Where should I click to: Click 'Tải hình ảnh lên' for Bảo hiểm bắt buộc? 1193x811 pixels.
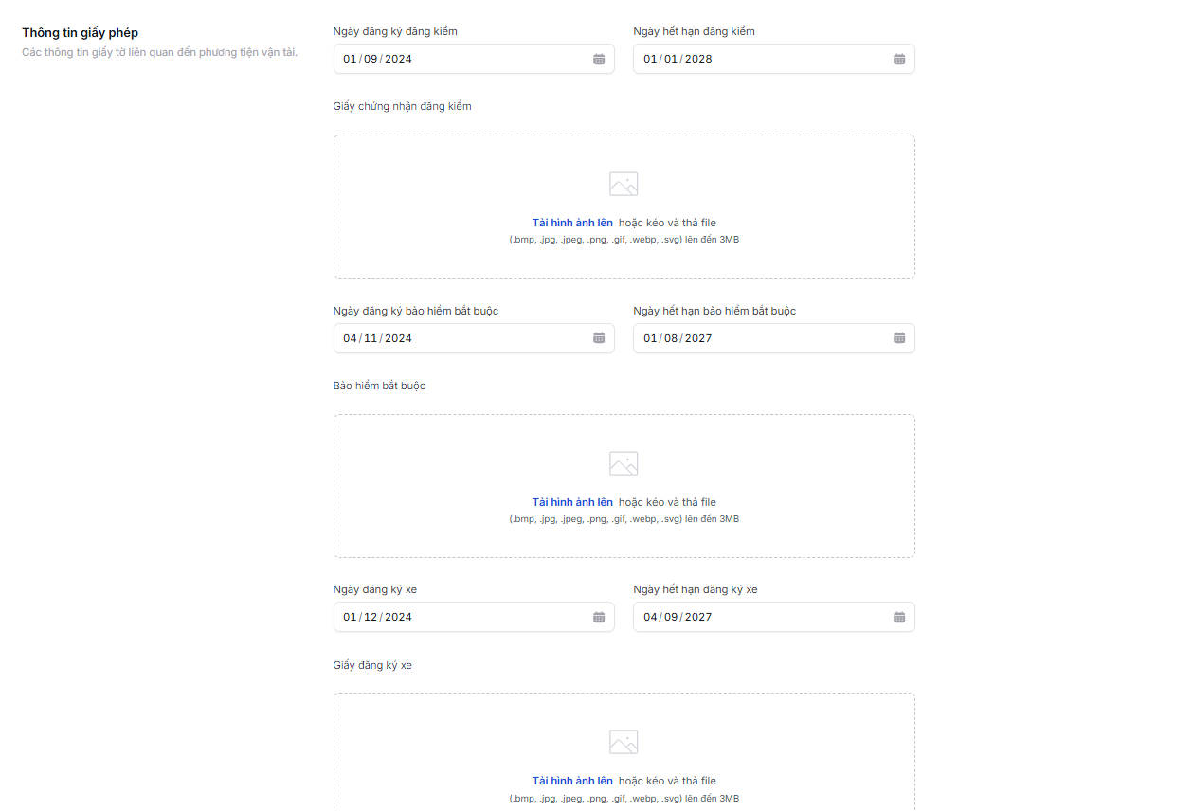tap(572, 502)
